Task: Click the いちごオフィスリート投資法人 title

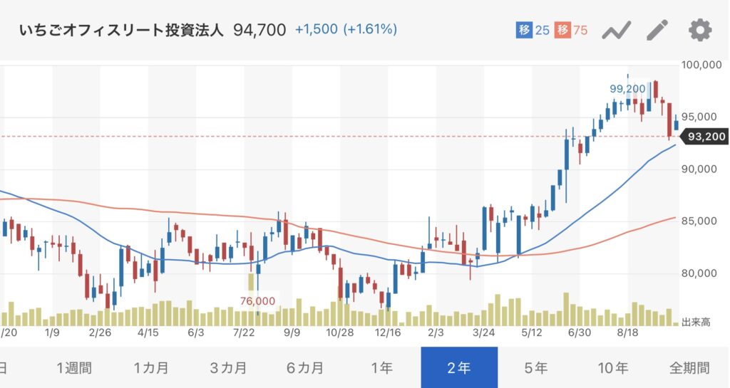Action: (x=120, y=31)
